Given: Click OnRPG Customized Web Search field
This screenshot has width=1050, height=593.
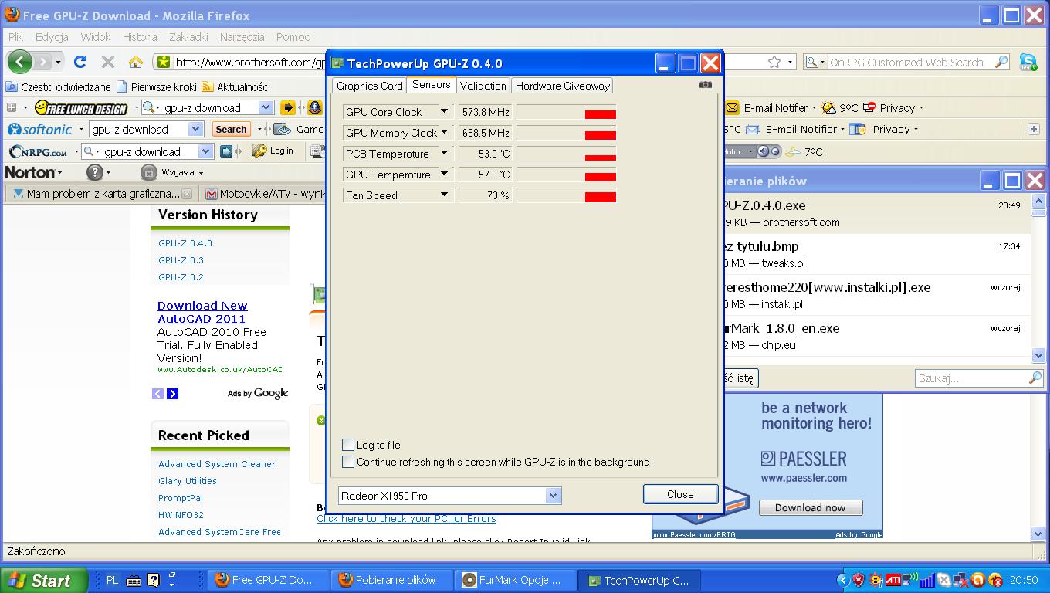Looking at the screenshot, I should 907,62.
